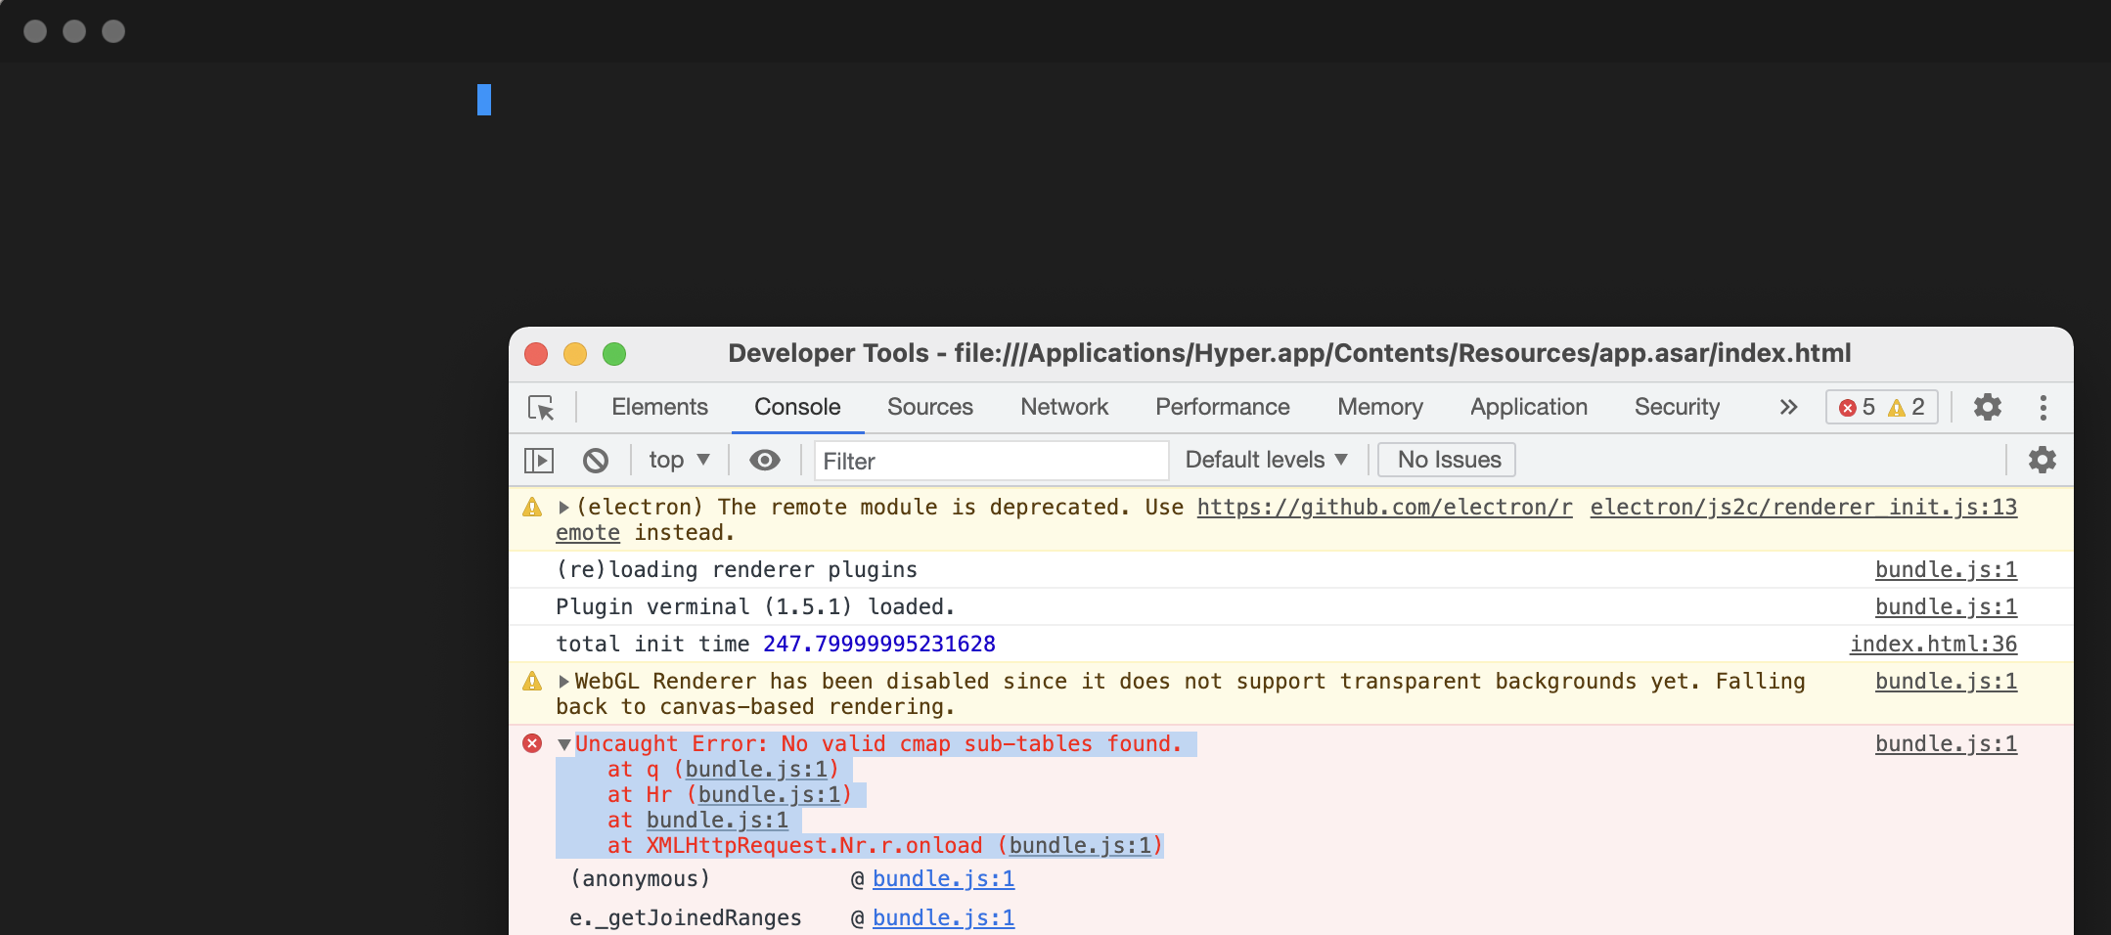Image resolution: width=2111 pixels, height=935 pixels.
Task: Select the inspect element cursor tool
Action: [542, 408]
